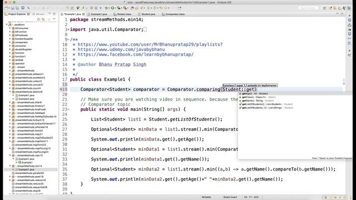Screen dimensions: 356x200
Task: Open the udemy.com/javabybhanu link
Action: [121, 49]
